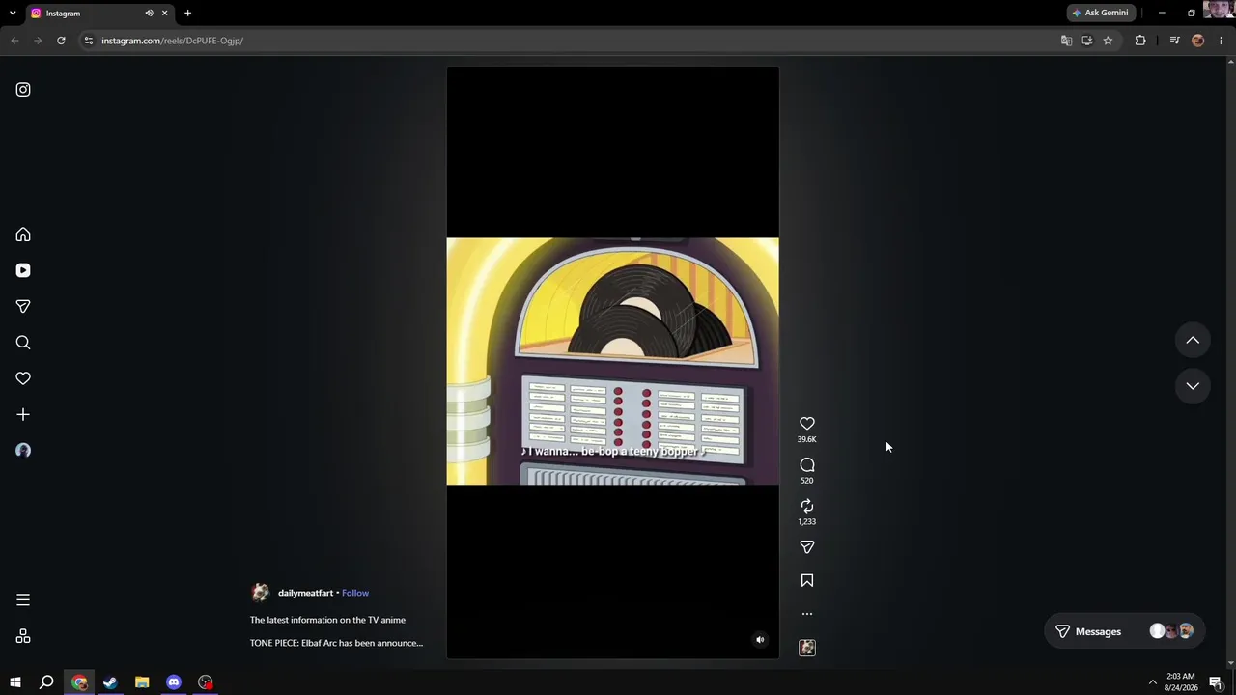1236x695 pixels.
Task: Open the dailymeatfart profile picture
Action: click(x=260, y=593)
